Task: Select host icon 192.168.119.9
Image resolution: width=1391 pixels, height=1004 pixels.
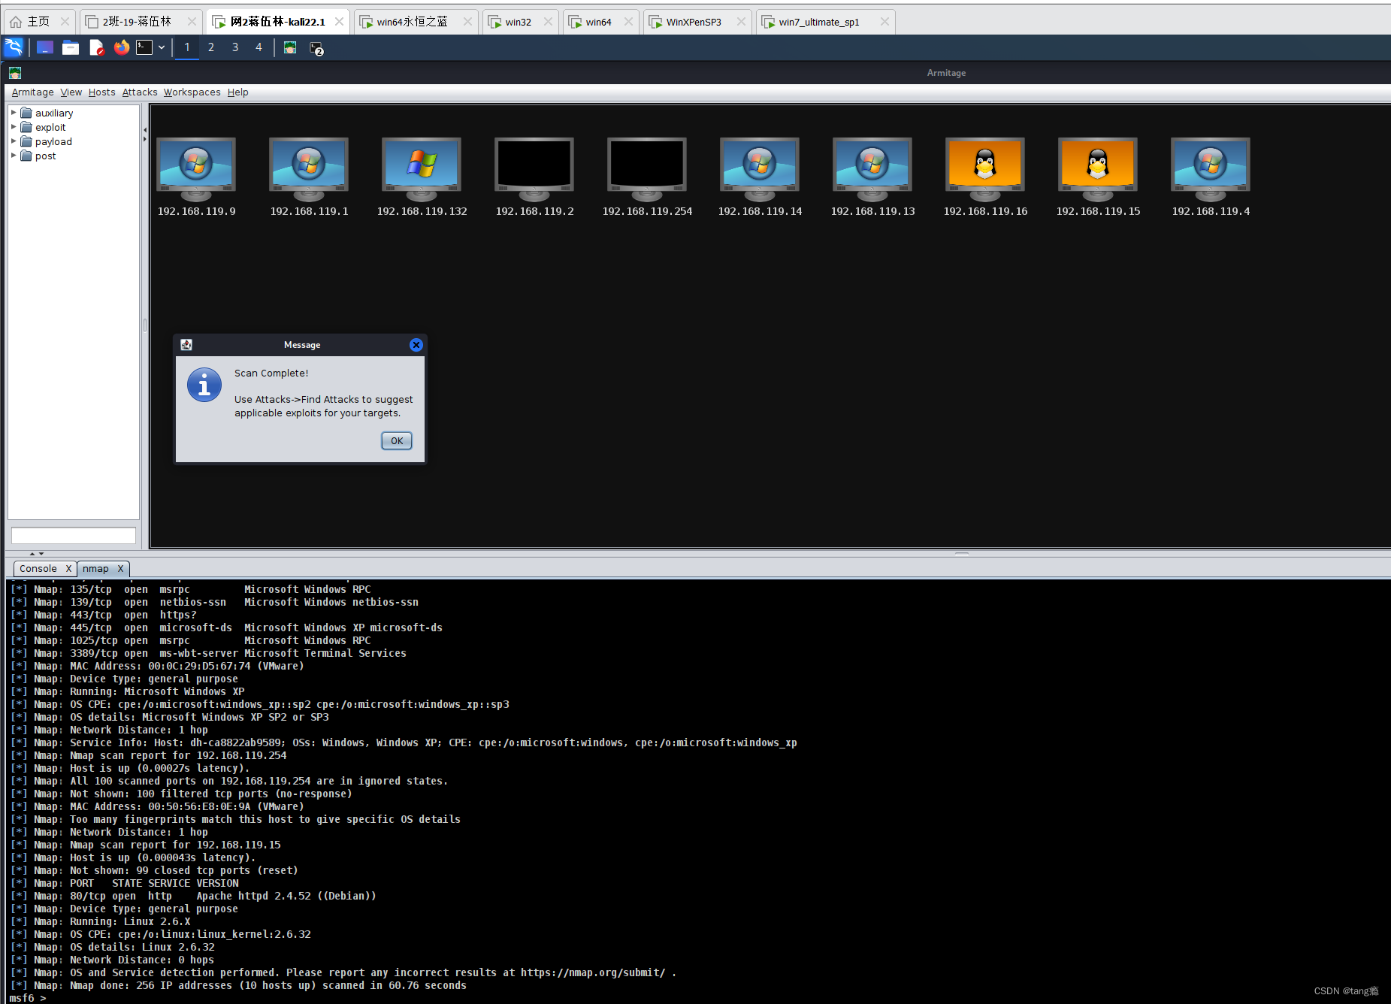Action: [196, 169]
